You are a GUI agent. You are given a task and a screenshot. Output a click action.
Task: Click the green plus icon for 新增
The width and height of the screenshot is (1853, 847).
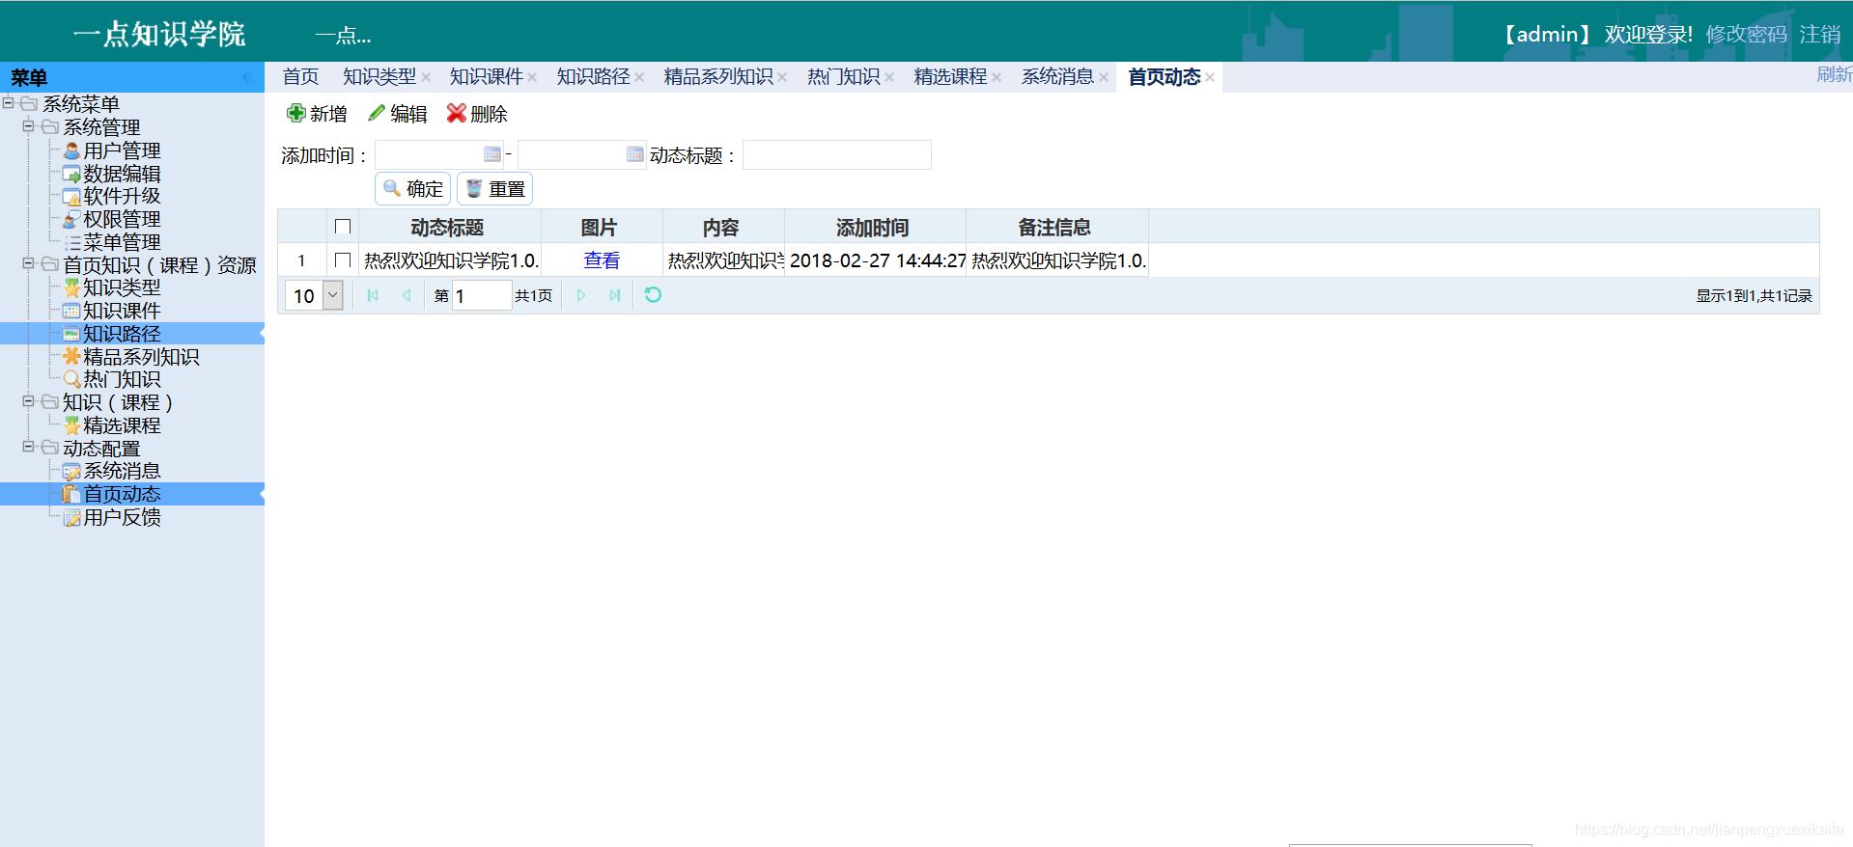point(295,113)
